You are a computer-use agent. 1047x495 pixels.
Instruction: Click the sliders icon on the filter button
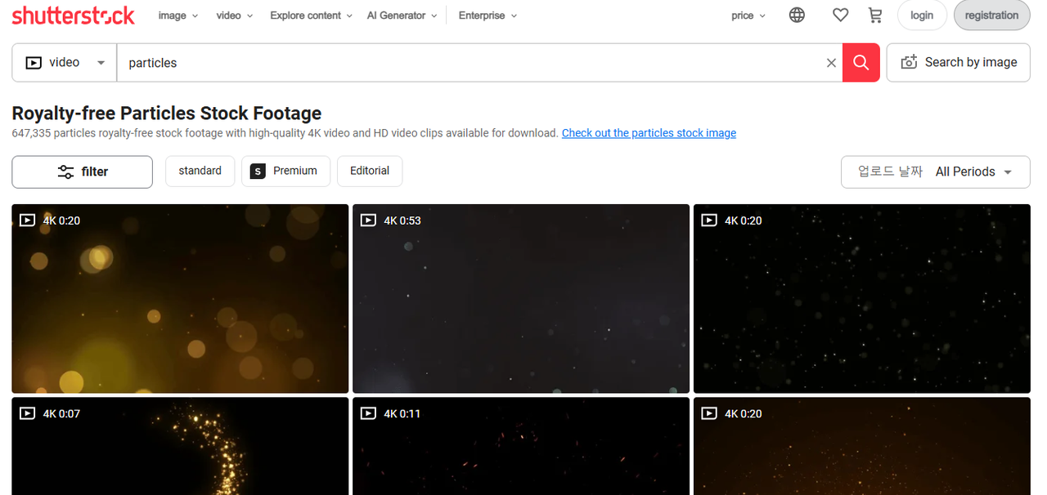click(65, 172)
